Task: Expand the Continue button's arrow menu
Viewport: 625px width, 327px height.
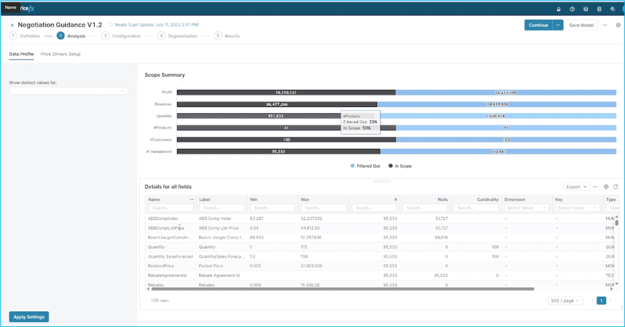Action: (558, 25)
